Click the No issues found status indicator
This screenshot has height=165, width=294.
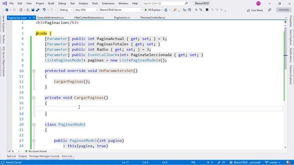click(36, 151)
